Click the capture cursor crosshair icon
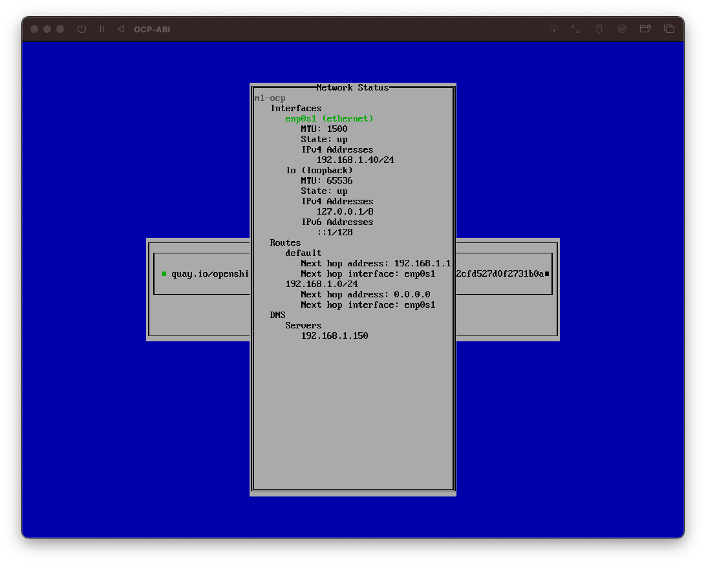 click(x=553, y=29)
